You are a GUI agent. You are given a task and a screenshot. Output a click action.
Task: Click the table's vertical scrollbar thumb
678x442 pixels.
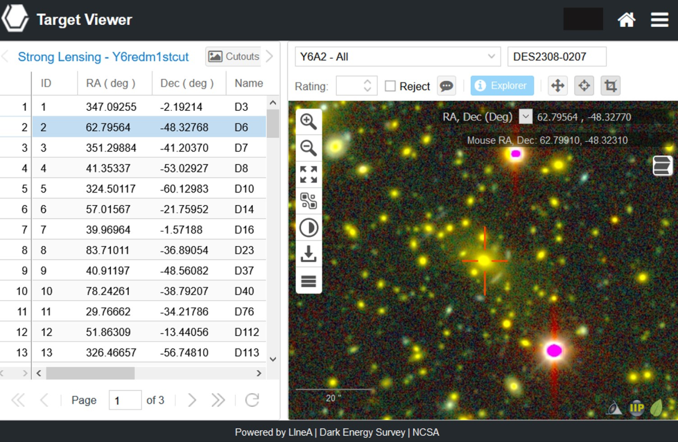point(273,124)
